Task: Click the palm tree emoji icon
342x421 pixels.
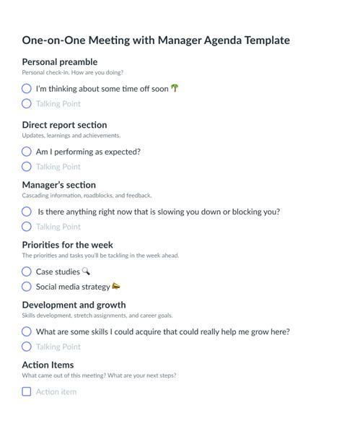Action: (175, 88)
